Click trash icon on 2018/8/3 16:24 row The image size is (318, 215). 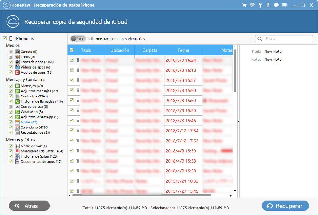pos(78,60)
